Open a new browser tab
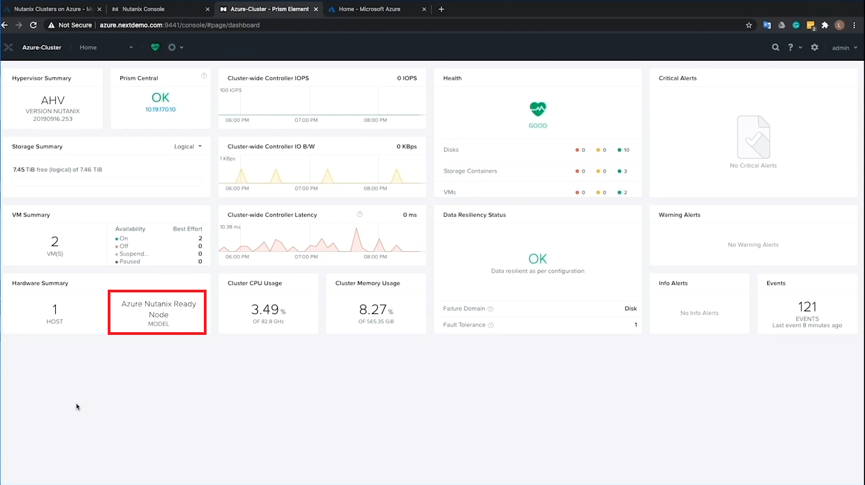 [441, 9]
